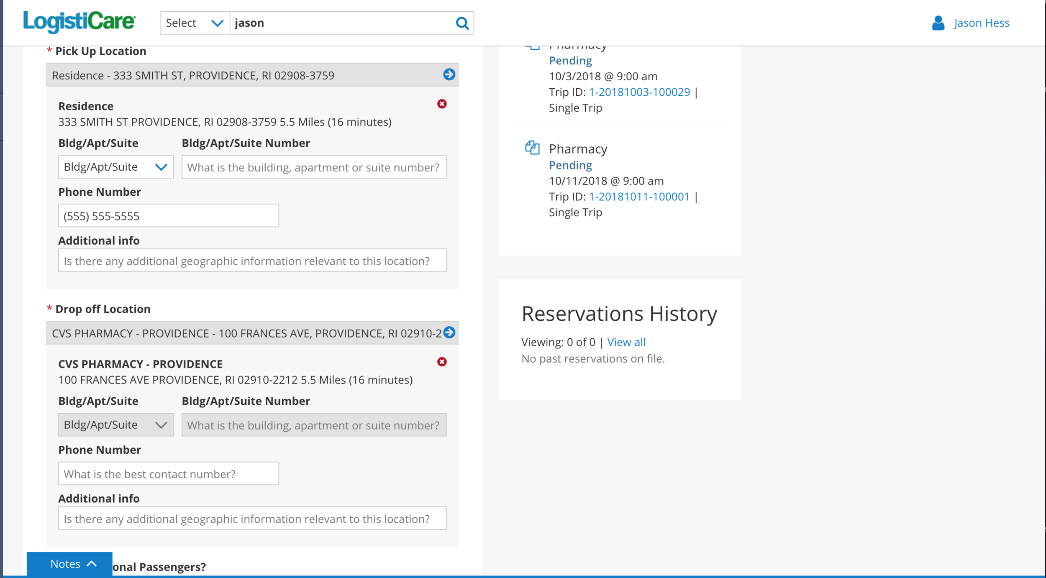Expand the Notes panel
The width and height of the screenshot is (1046, 578).
click(69, 564)
